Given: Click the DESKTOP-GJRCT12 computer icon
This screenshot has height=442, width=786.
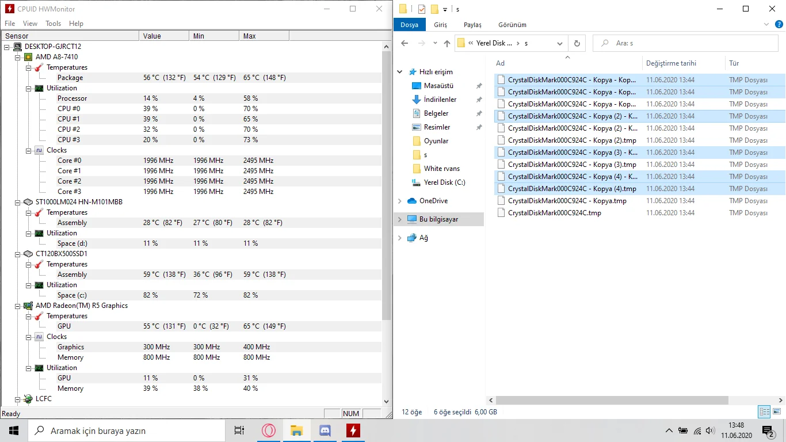Looking at the screenshot, I should (18, 47).
